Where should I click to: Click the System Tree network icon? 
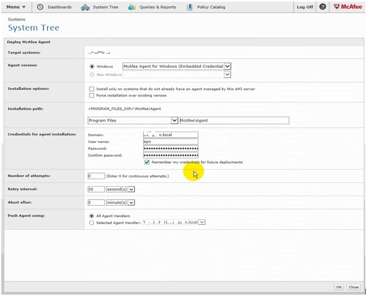click(x=85, y=7)
